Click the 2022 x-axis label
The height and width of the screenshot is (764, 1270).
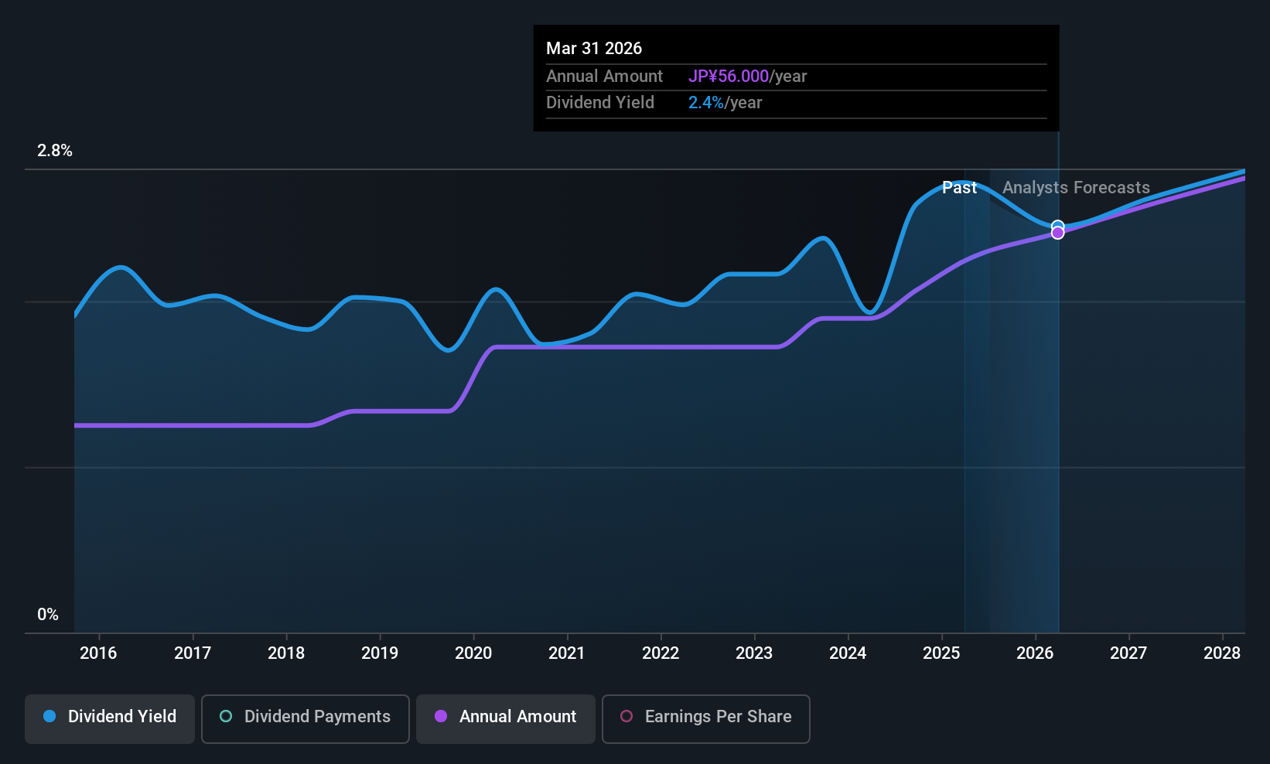[661, 653]
